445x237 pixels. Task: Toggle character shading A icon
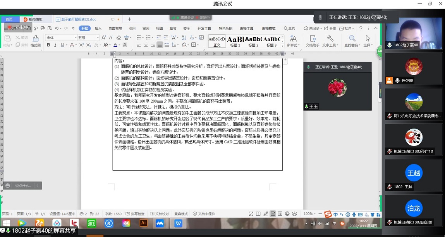click(x=125, y=45)
